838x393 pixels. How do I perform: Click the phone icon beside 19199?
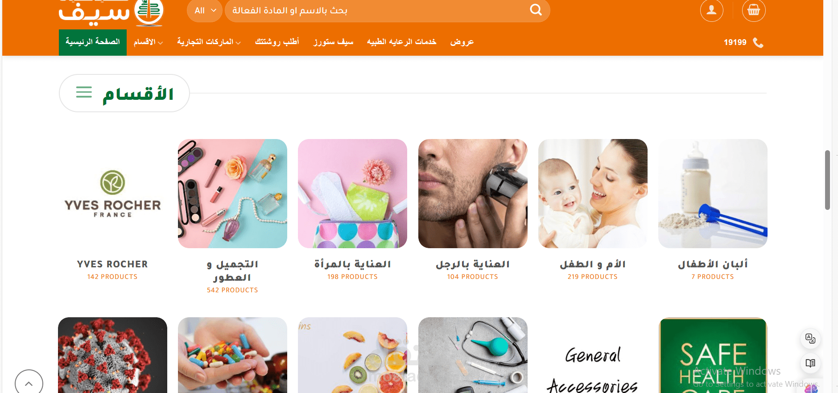(758, 42)
